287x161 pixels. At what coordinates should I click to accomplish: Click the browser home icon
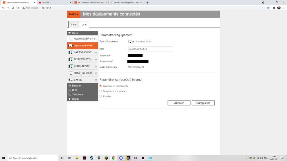click(x=18, y=8)
